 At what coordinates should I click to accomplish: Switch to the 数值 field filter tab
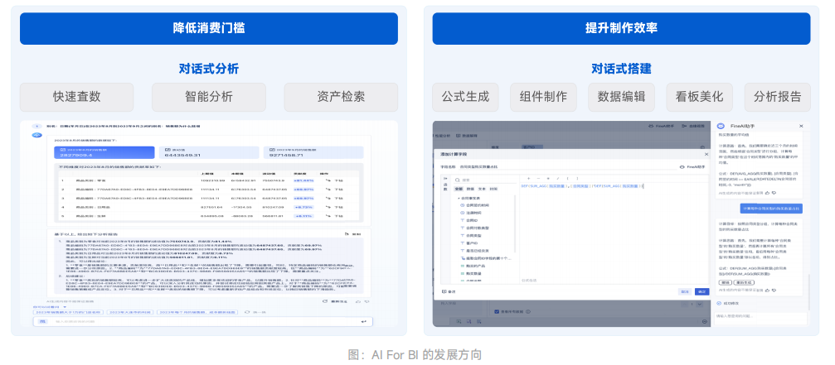[x=470, y=190]
